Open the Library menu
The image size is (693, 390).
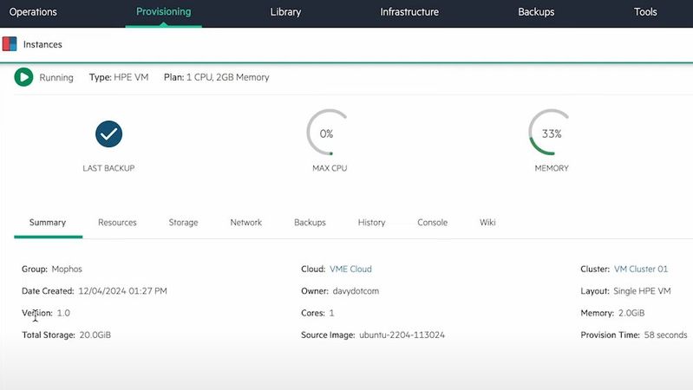(x=285, y=12)
